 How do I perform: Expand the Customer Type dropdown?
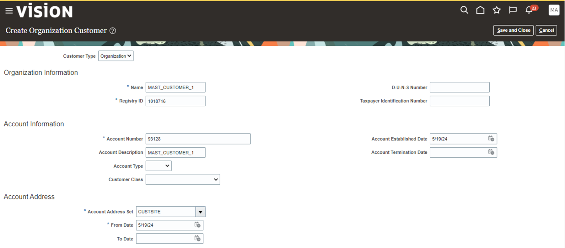(116, 56)
